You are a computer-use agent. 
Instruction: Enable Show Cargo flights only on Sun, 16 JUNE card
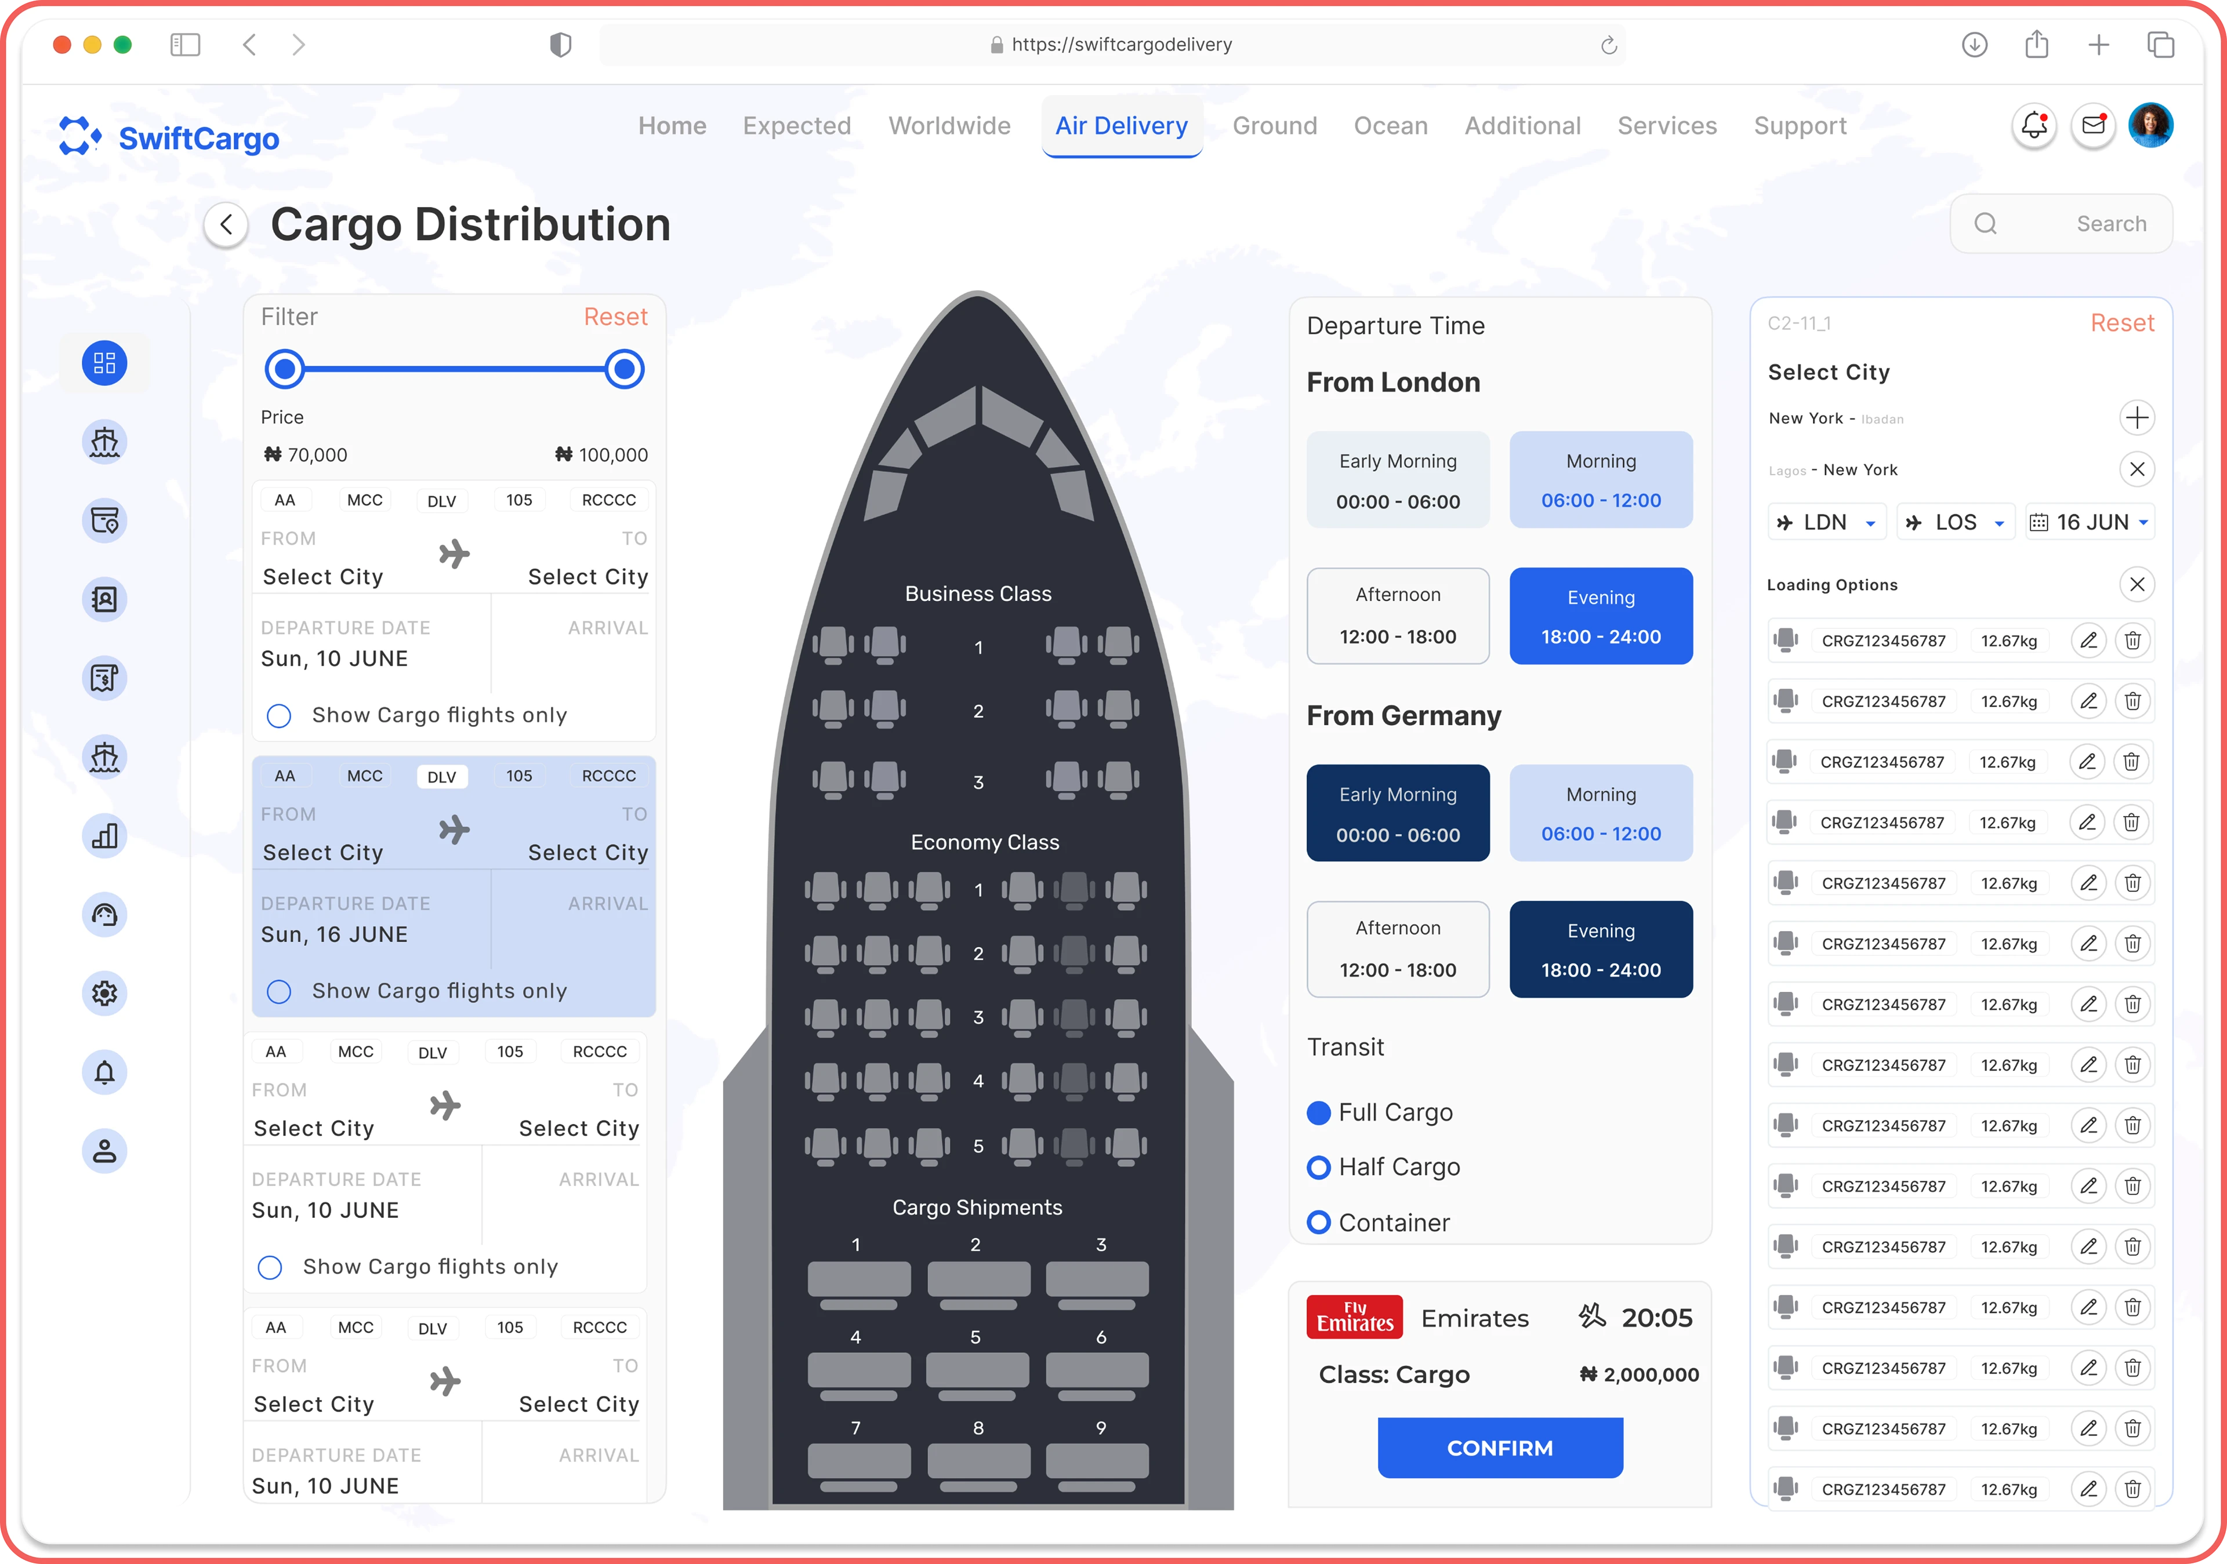tap(280, 992)
